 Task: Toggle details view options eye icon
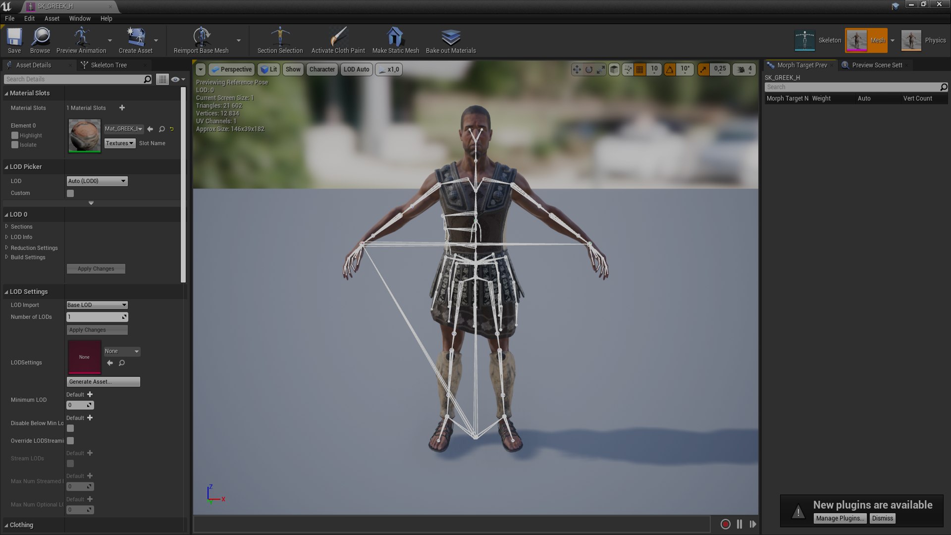[177, 79]
